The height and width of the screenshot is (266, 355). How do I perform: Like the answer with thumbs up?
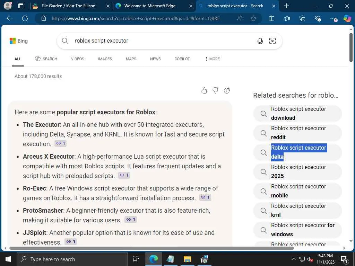tap(204, 90)
